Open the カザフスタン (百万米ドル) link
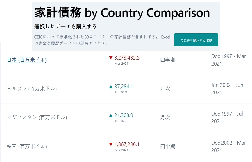 [37, 118]
